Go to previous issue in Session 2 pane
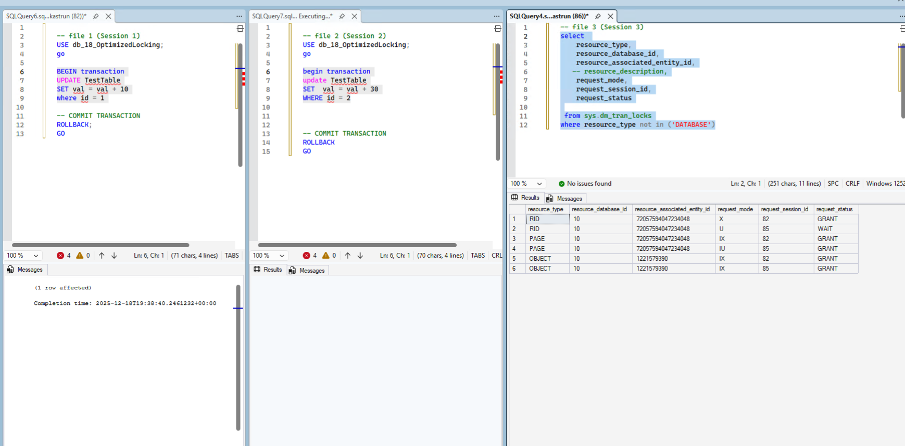 348,256
